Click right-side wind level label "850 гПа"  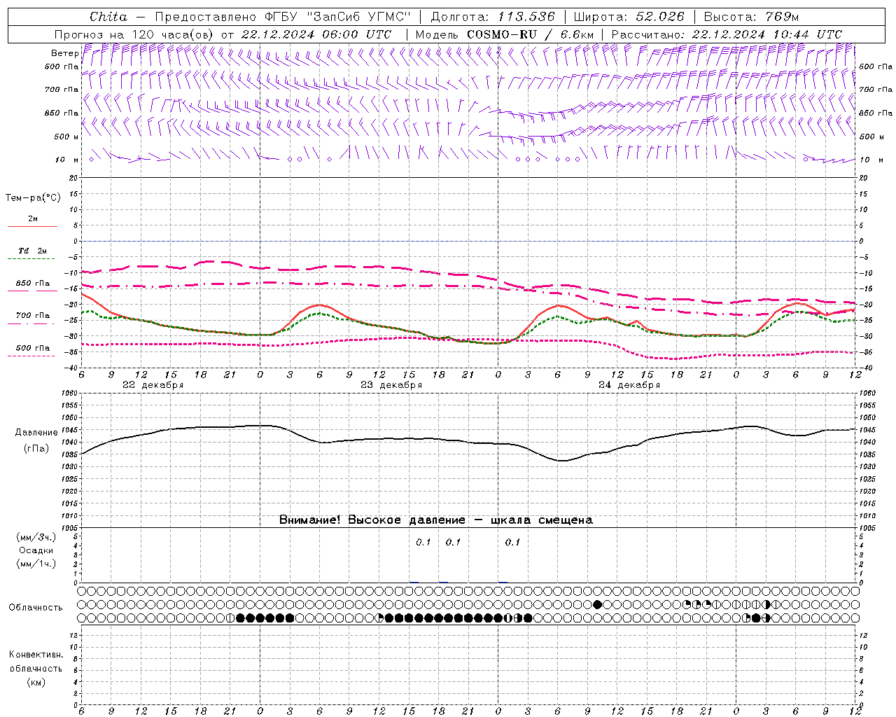click(x=876, y=113)
